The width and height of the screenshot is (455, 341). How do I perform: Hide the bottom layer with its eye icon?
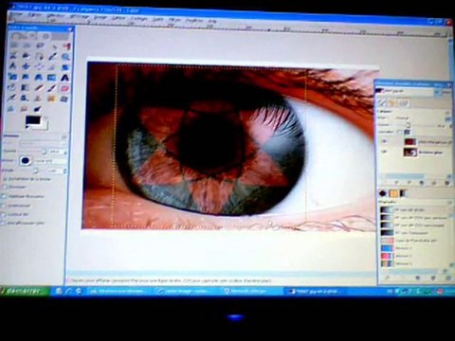point(385,152)
